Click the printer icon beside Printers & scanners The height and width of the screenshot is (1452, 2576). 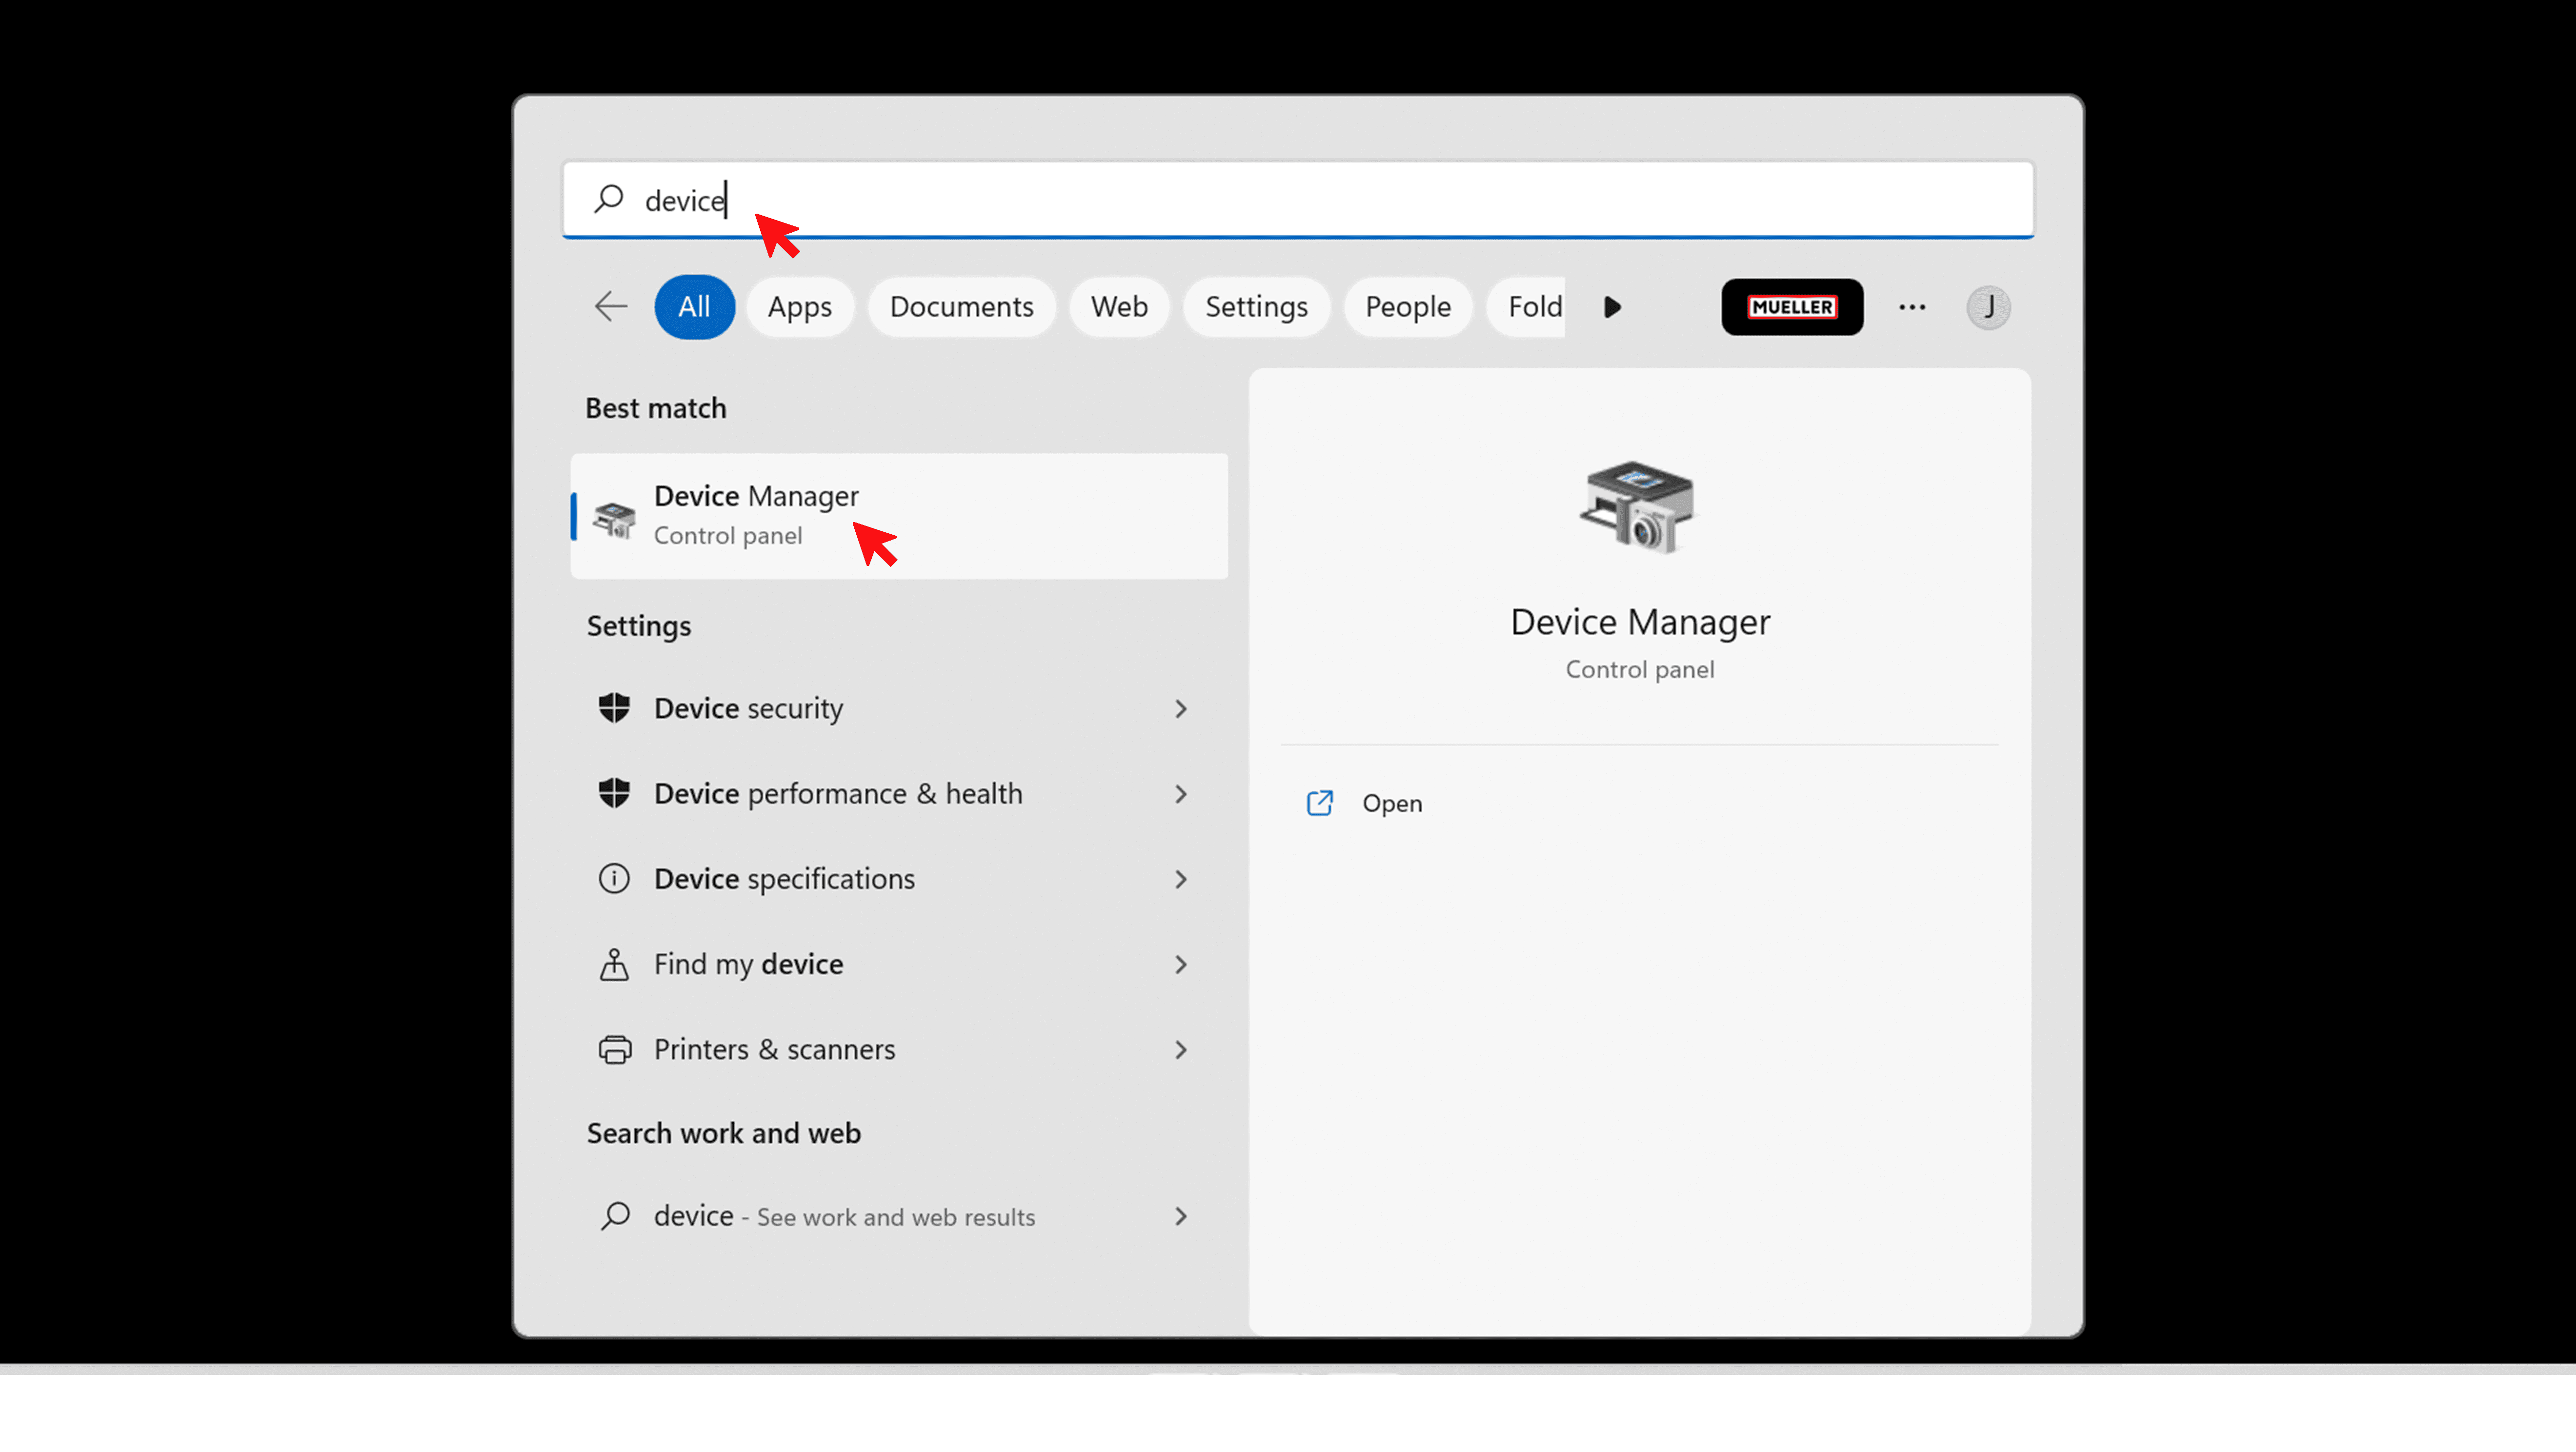615,1049
